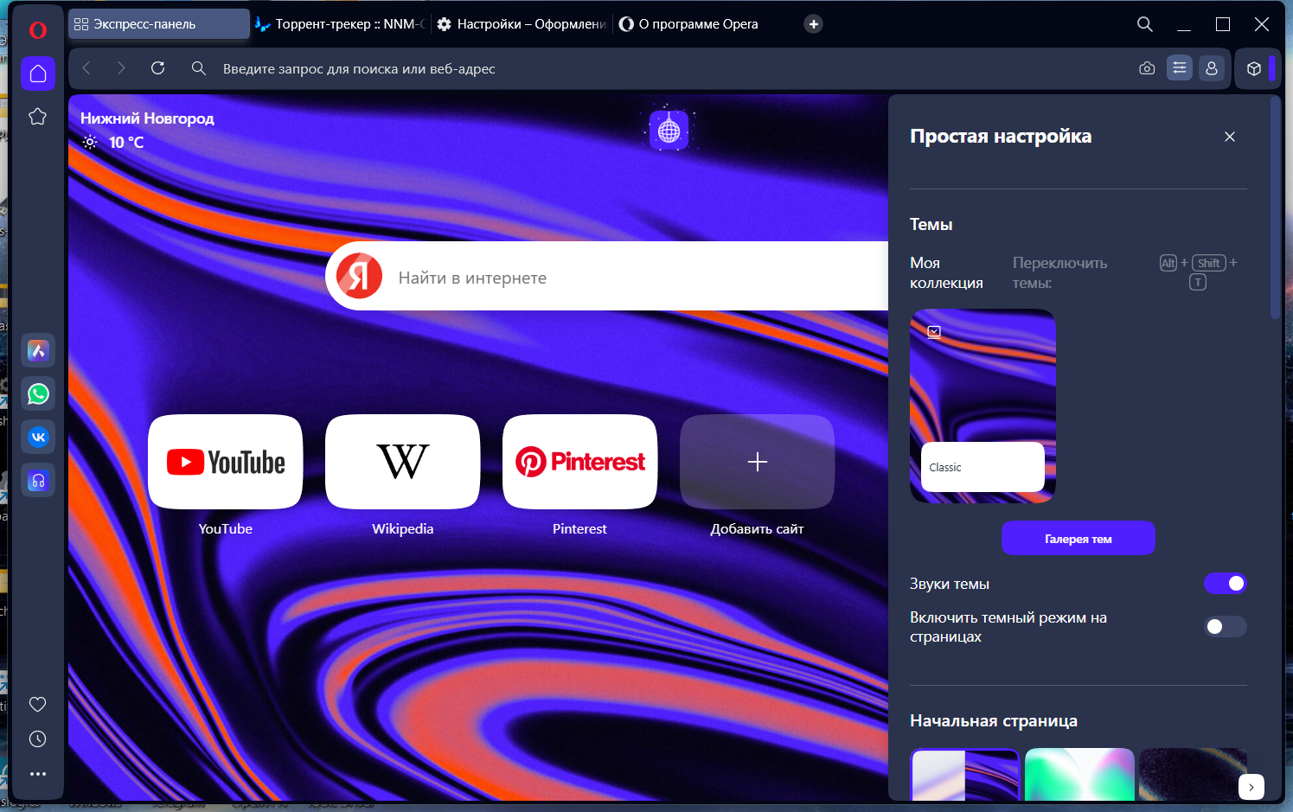Open VK messenger in sidebar

[38, 438]
